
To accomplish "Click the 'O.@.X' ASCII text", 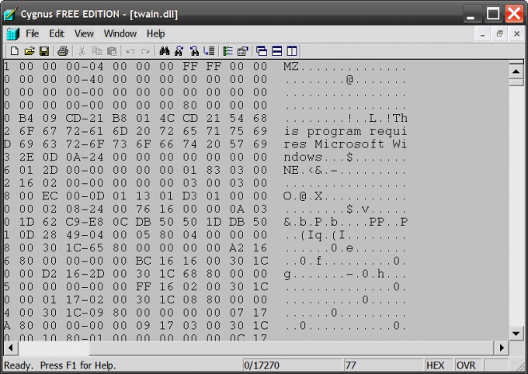I will pos(303,196).
